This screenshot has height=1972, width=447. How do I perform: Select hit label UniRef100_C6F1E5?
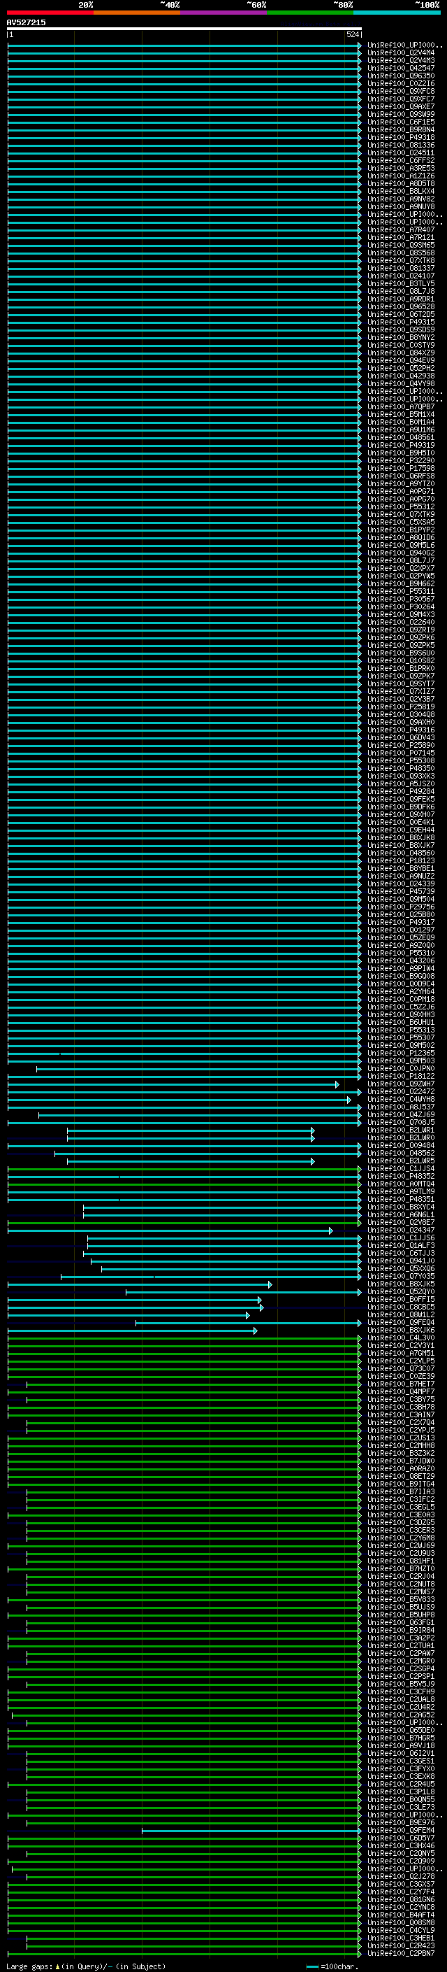tap(401, 122)
